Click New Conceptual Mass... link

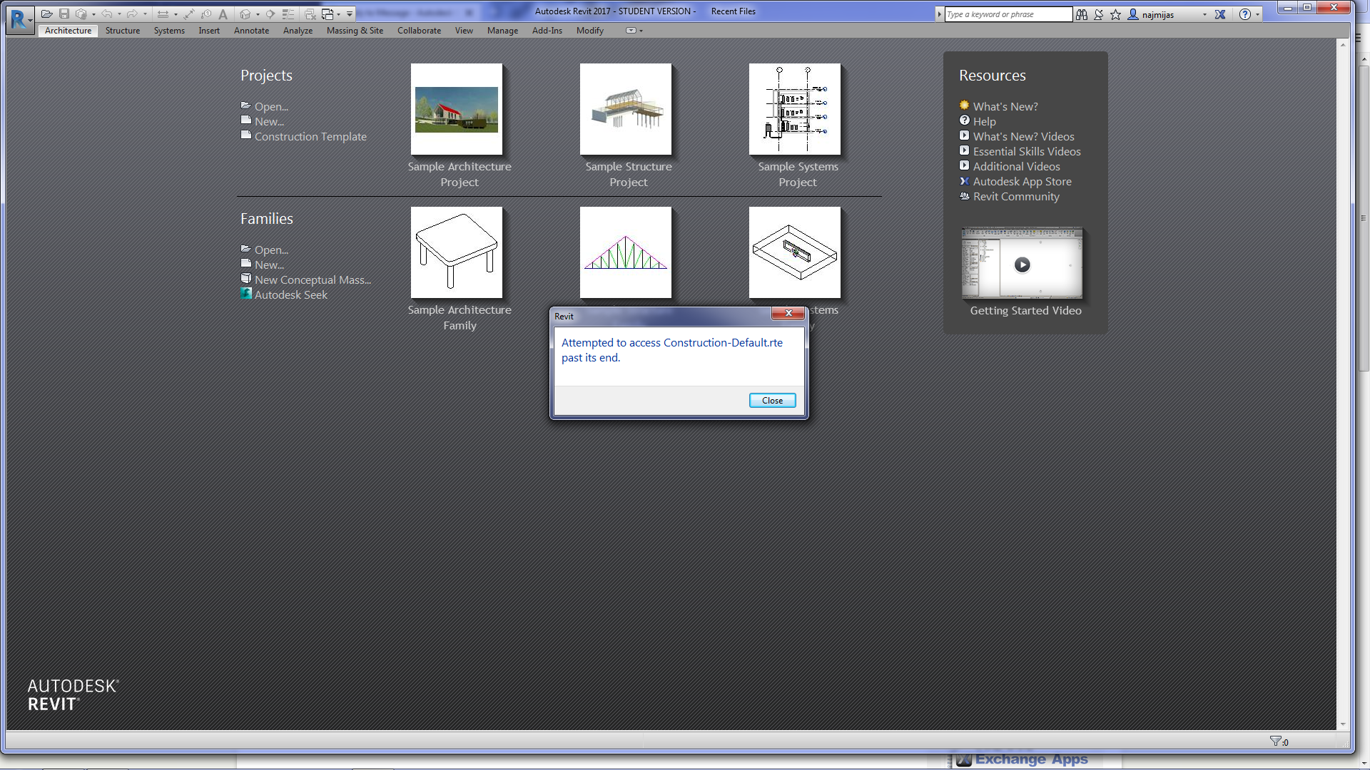coord(313,279)
